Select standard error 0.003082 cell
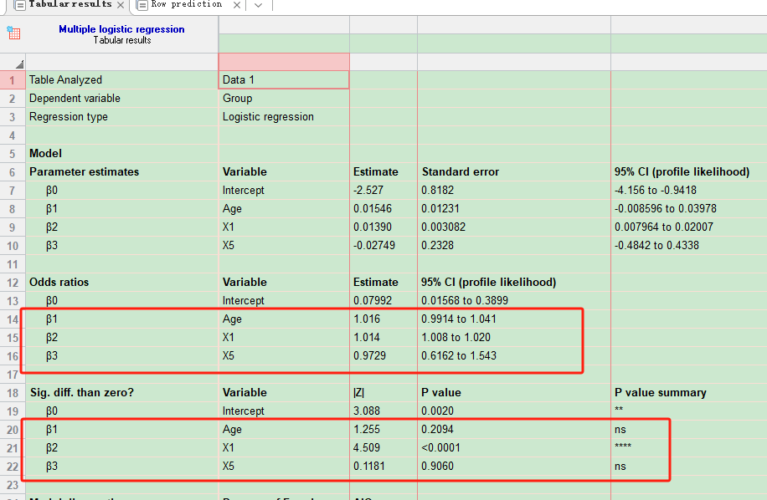Screen dimensions: 767x500 [513, 227]
